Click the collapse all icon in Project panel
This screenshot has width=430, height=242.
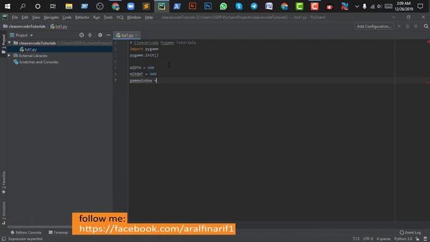pyautogui.click(x=89, y=35)
